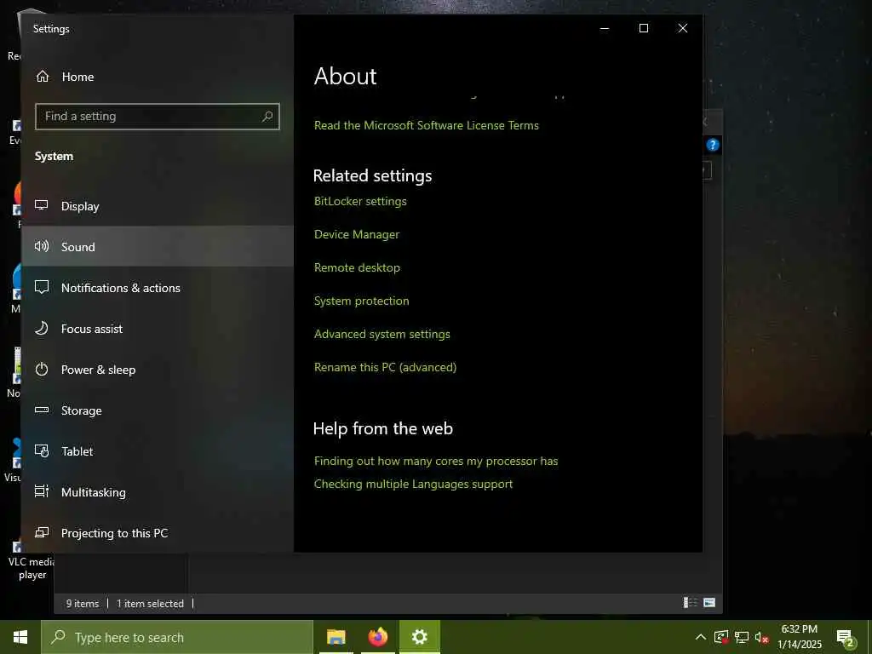The image size is (872, 654).
Task: Click the Storage drive icon
Action: [x=42, y=410]
